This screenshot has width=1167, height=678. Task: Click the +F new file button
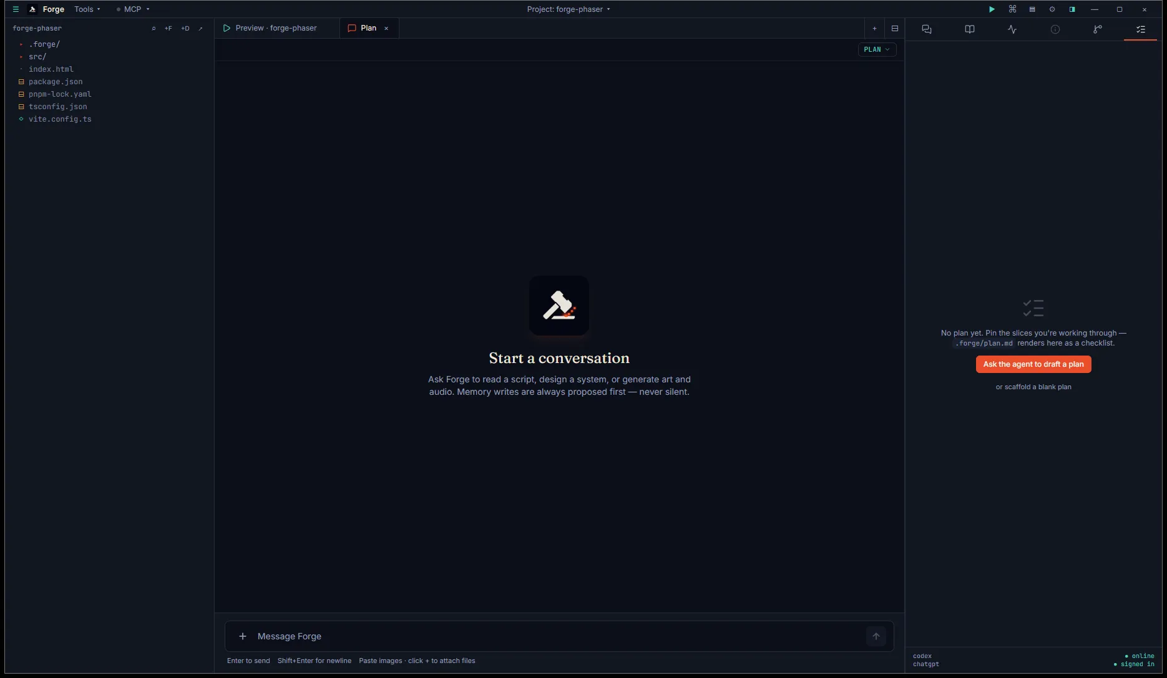tap(168, 28)
